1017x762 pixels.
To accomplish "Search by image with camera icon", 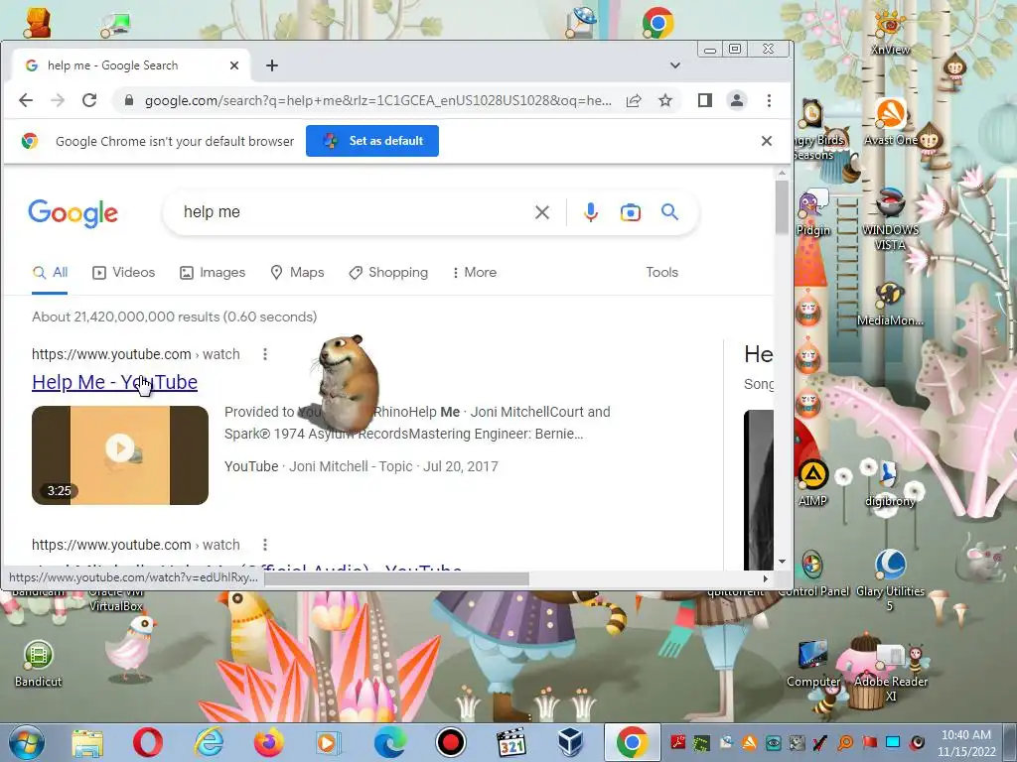I will click(x=631, y=212).
